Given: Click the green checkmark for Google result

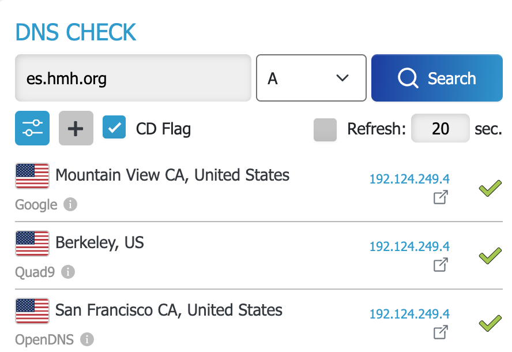Looking at the screenshot, I should tap(490, 188).
